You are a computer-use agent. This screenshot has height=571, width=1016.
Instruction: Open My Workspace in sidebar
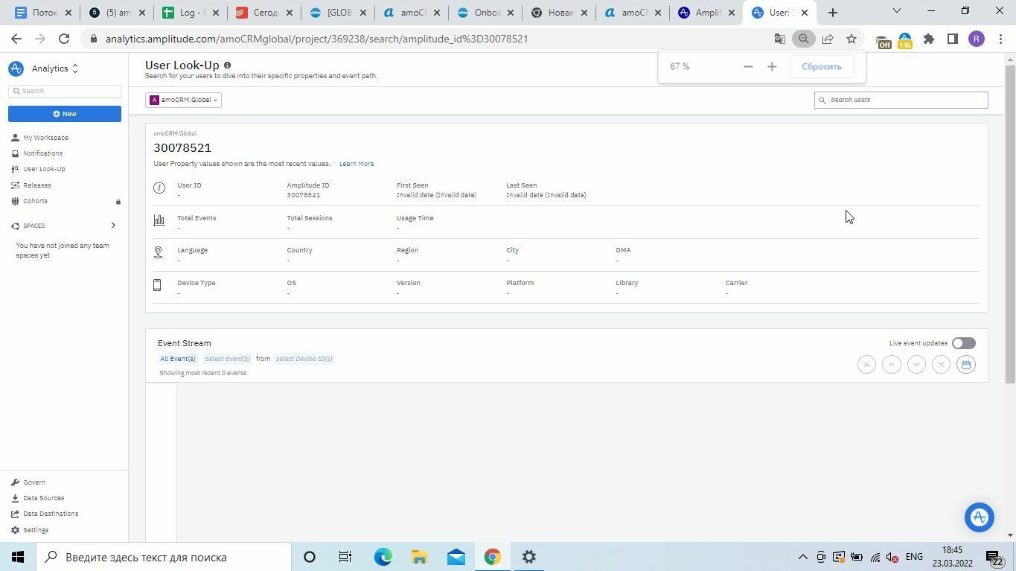click(x=45, y=138)
